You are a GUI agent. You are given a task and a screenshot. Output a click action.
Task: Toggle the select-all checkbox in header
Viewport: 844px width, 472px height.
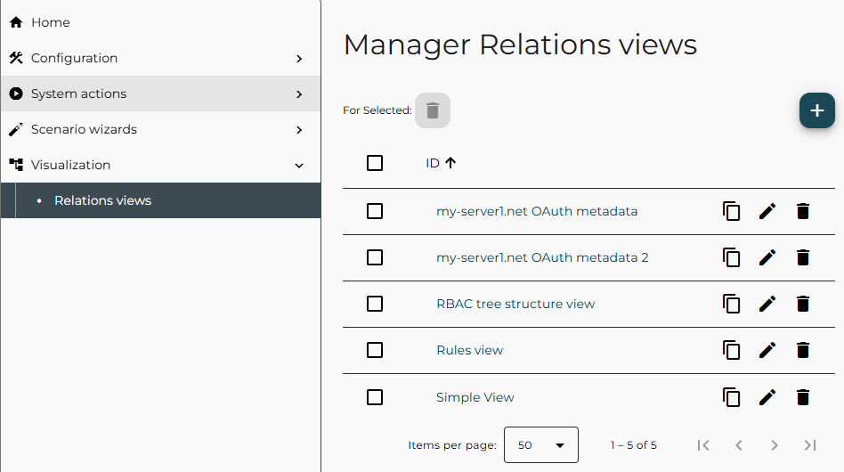pyautogui.click(x=375, y=163)
